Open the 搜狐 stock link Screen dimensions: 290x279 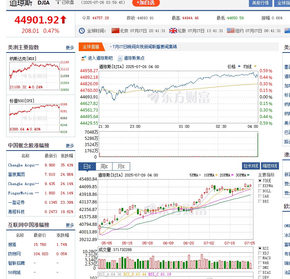point(12,244)
